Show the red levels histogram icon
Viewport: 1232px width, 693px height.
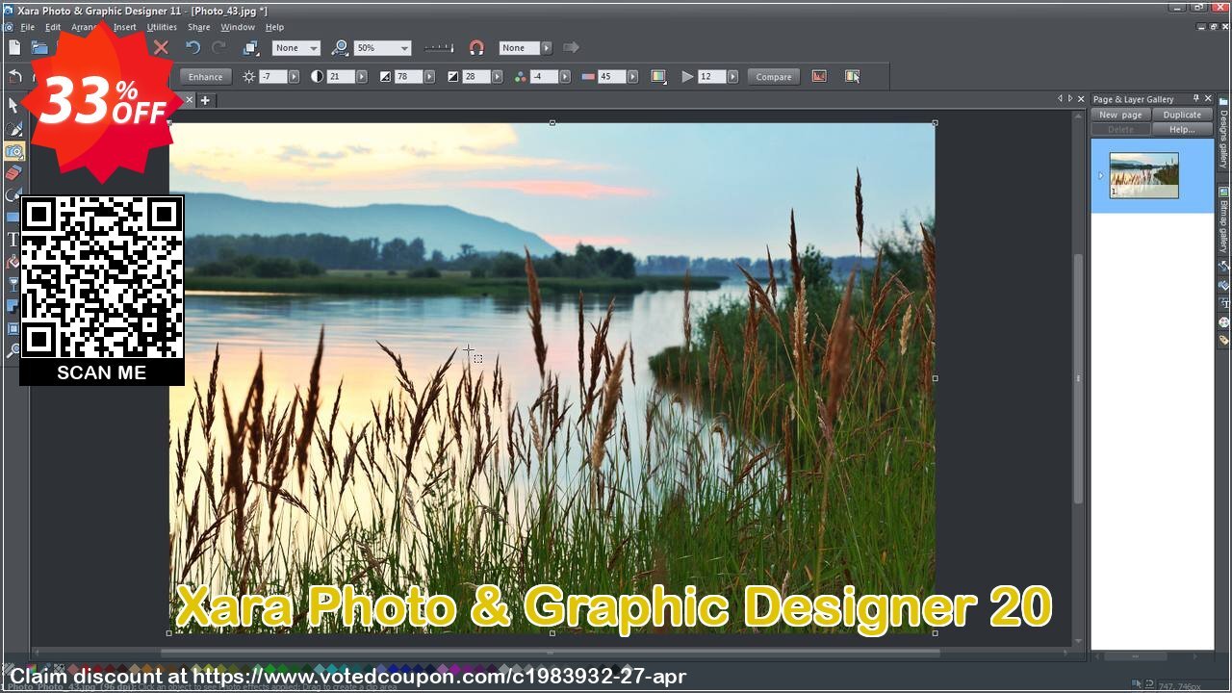click(819, 76)
